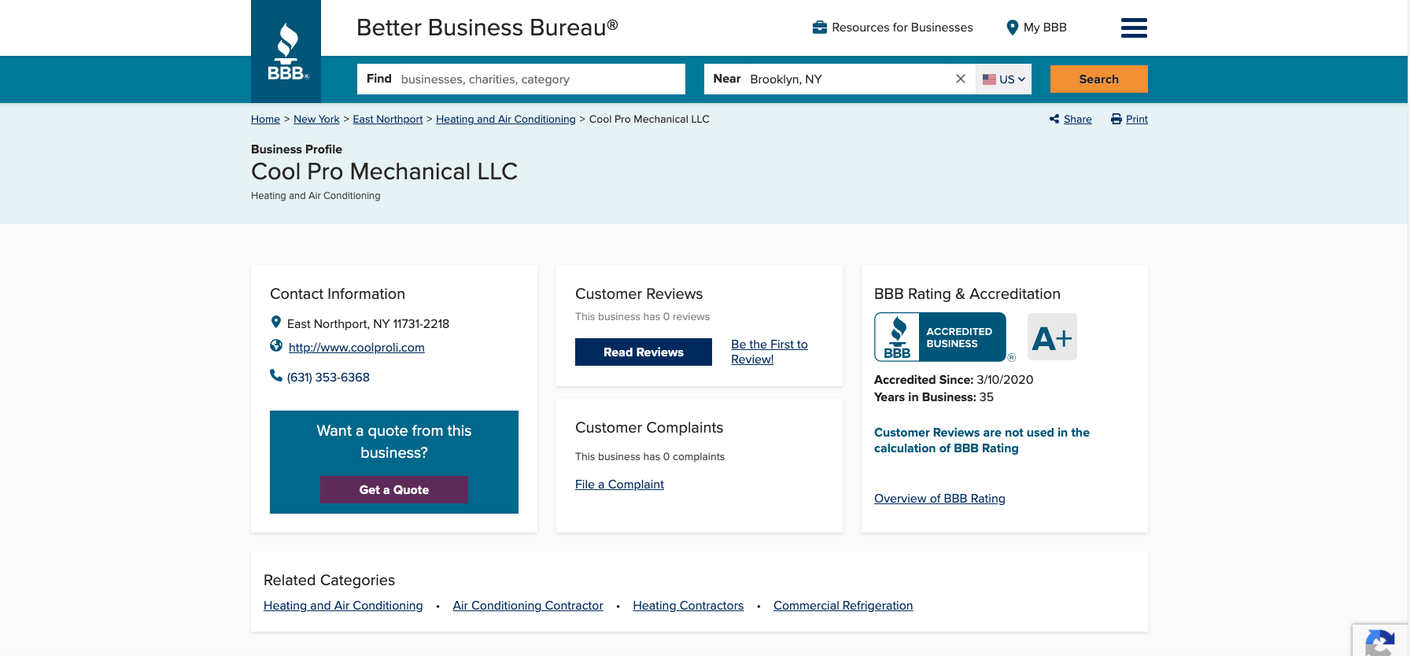The image size is (1410, 656).
Task: Click the phone icon beside (631) 353-6368
Action: (276, 376)
